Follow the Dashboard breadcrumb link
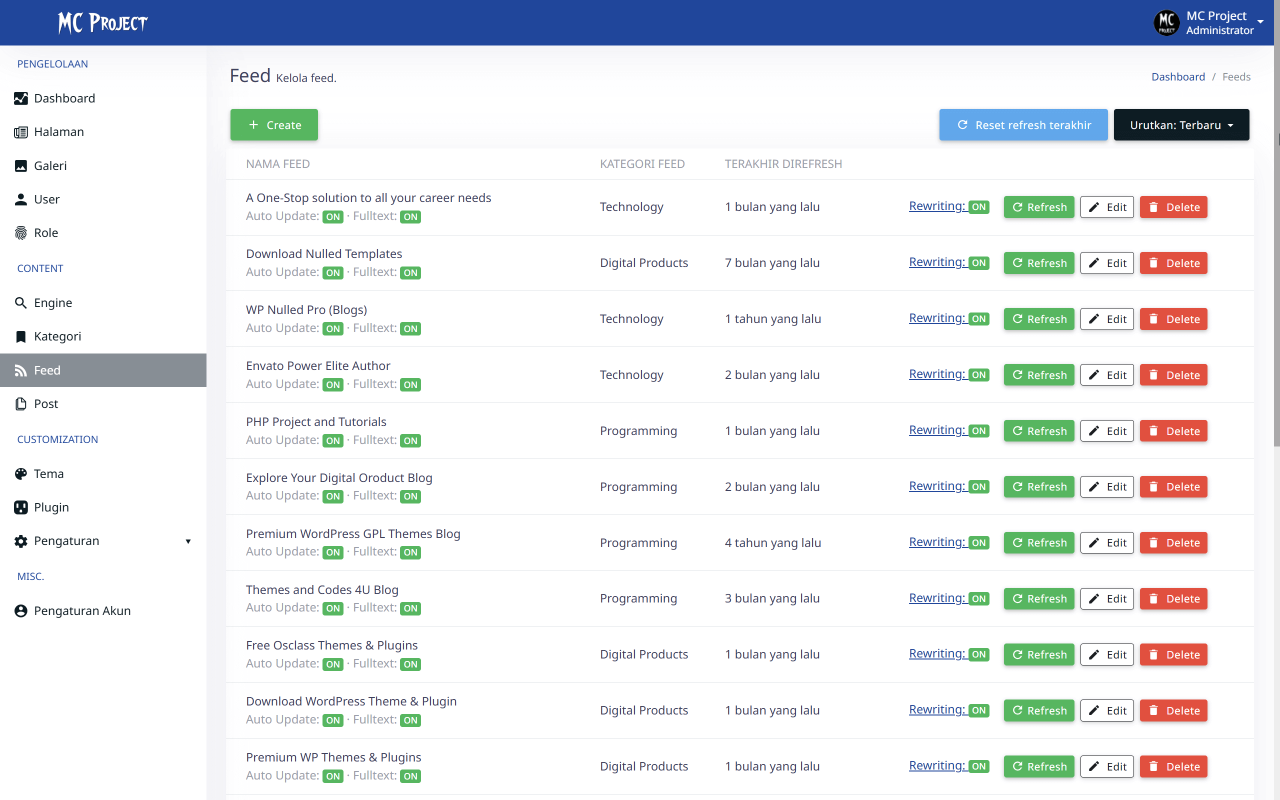The image size is (1280, 800). click(x=1178, y=76)
